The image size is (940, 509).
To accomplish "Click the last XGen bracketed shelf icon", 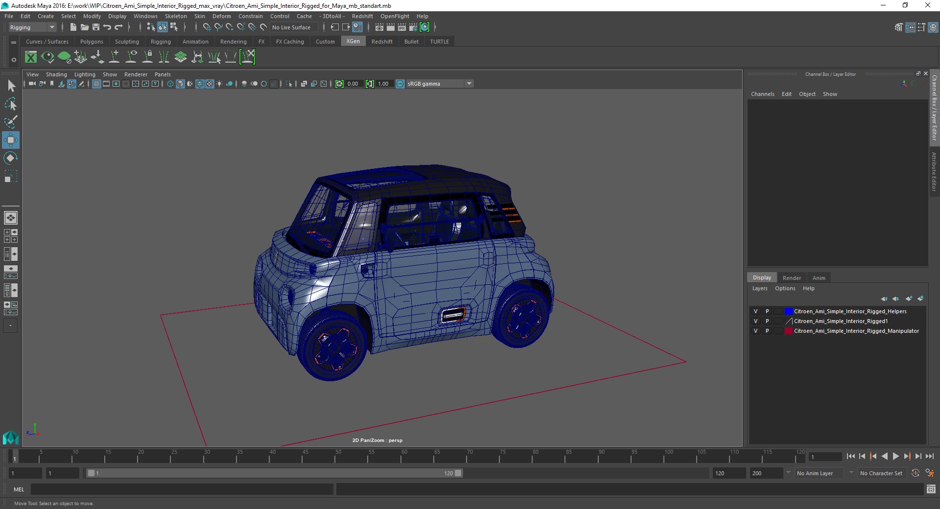I will click(x=248, y=57).
